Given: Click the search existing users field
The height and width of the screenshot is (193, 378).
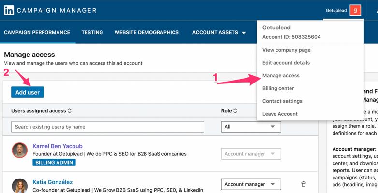Looking at the screenshot, I should tap(107, 127).
